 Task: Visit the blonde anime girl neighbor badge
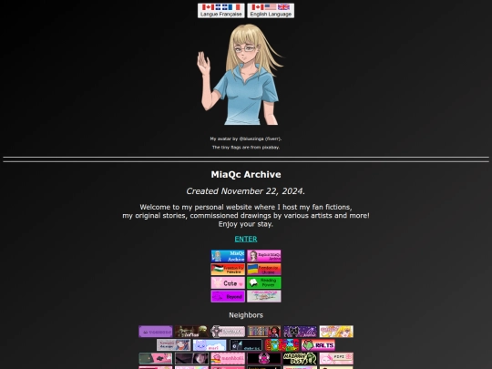pyautogui.click(x=336, y=332)
